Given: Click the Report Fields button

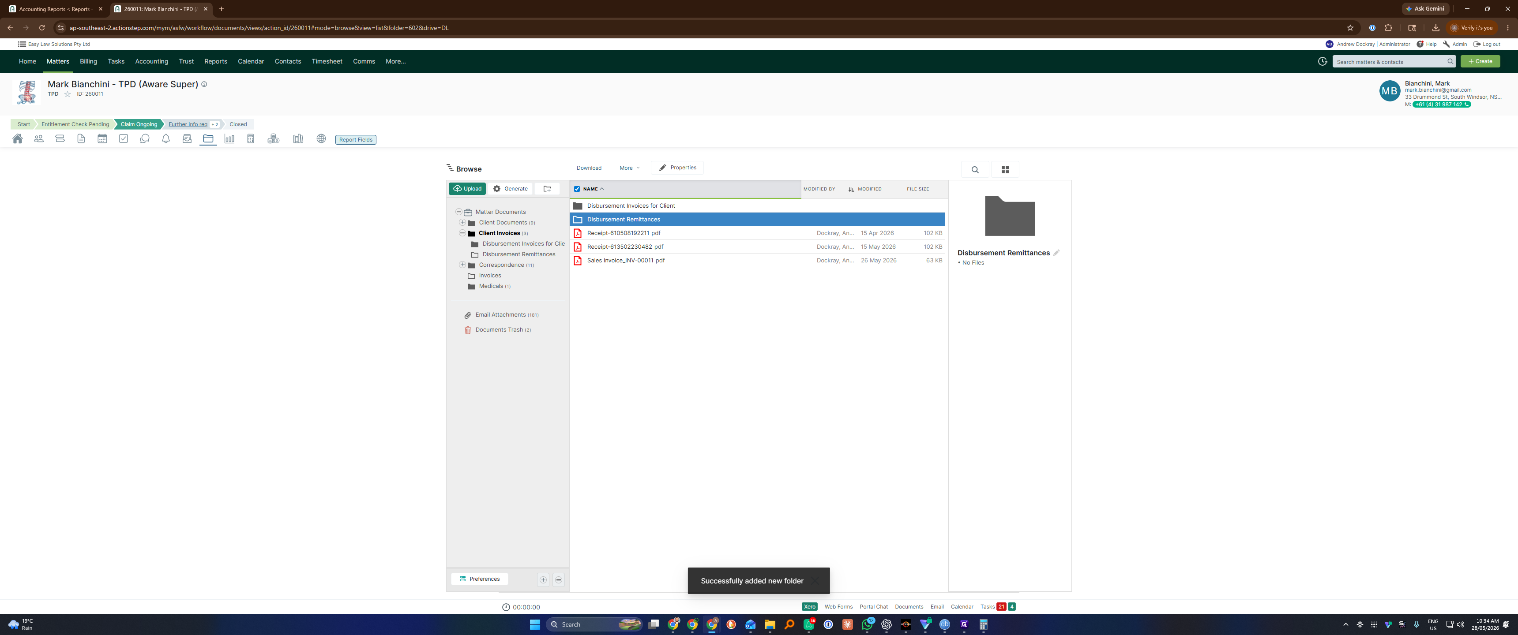Looking at the screenshot, I should [355, 140].
